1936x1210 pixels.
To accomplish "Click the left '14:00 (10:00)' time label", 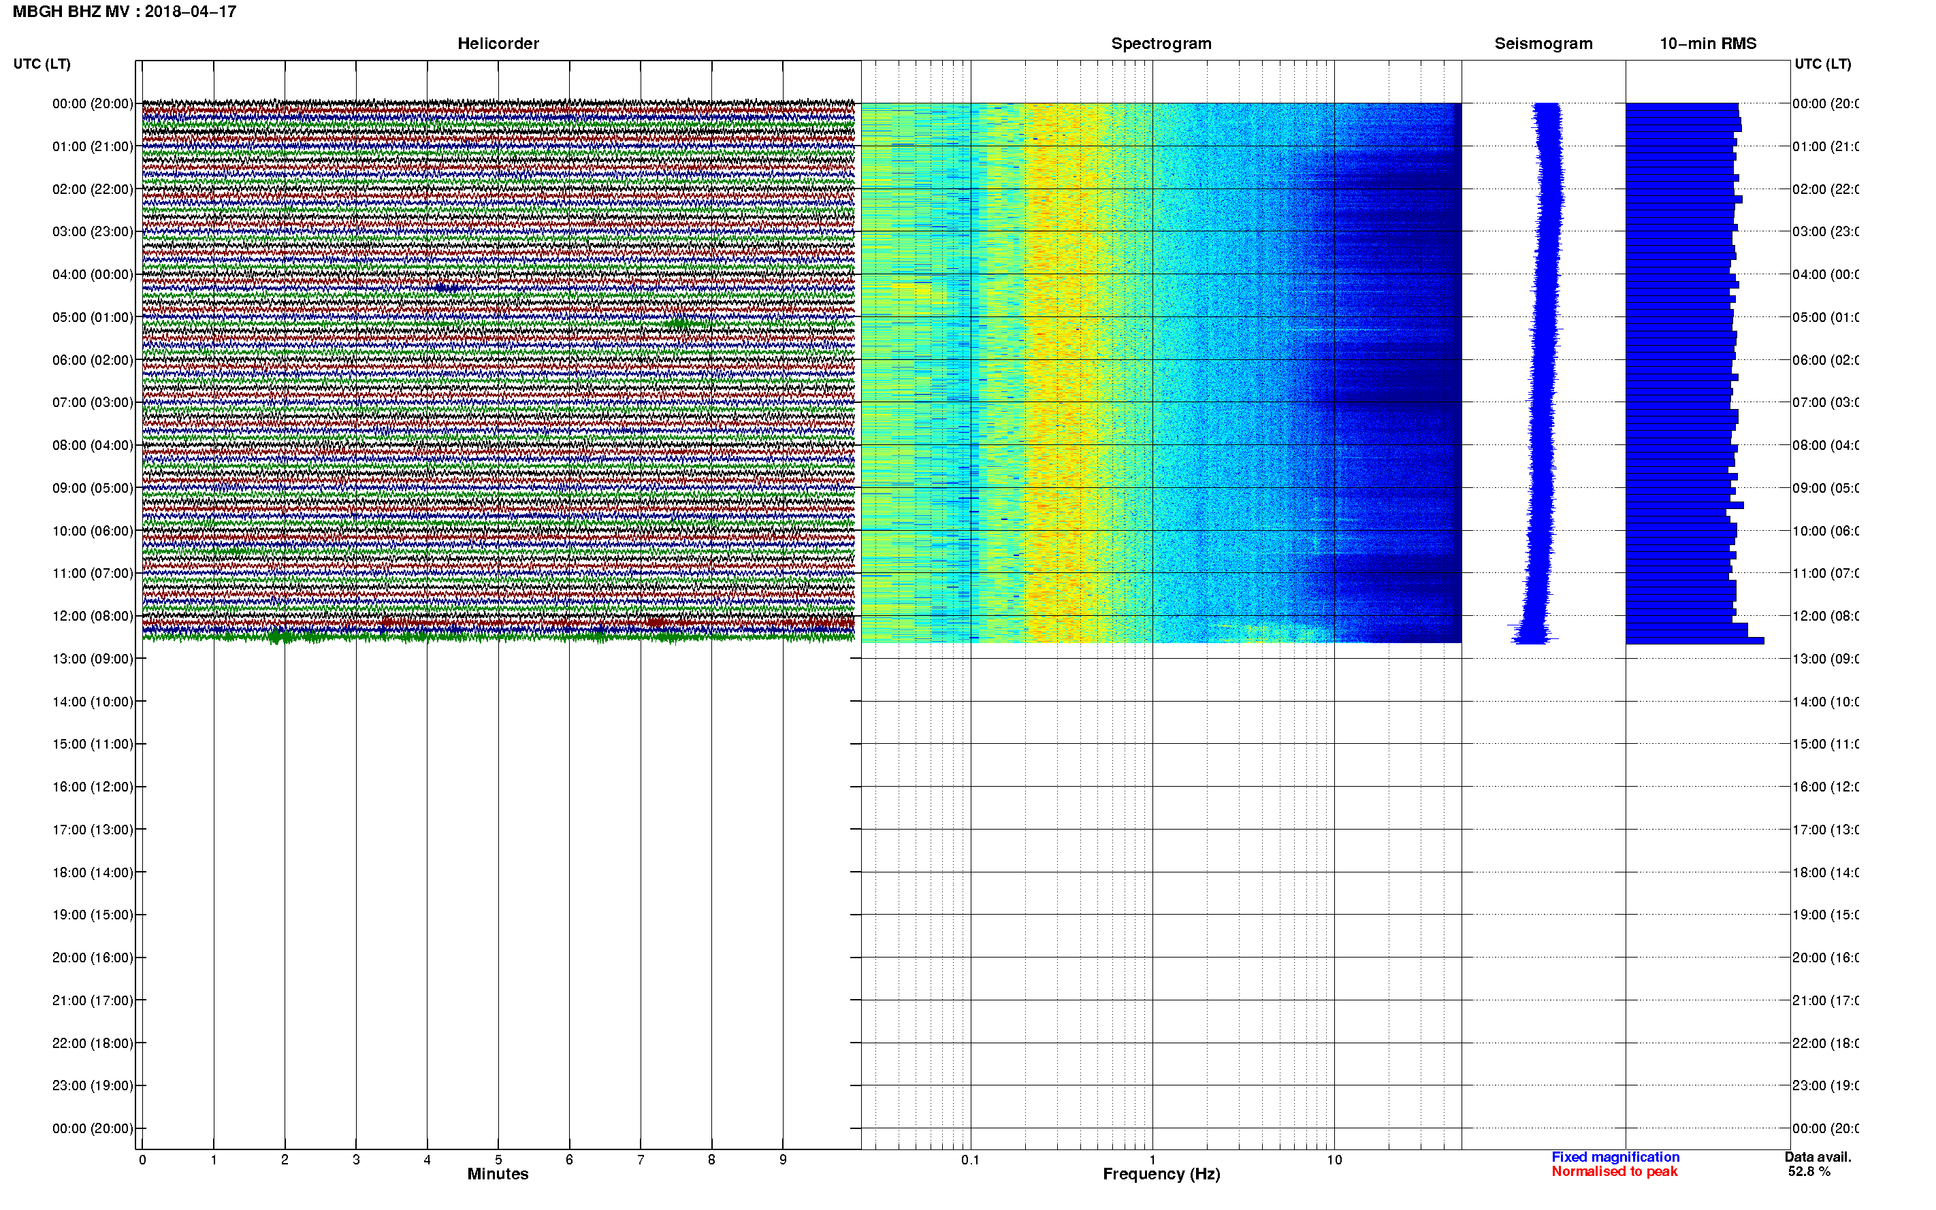I will coord(93,702).
